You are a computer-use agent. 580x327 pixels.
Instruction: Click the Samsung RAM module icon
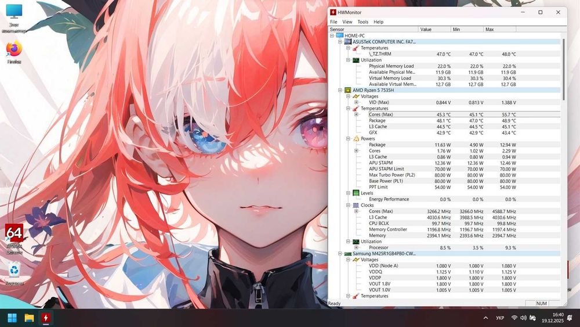[x=347, y=254]
